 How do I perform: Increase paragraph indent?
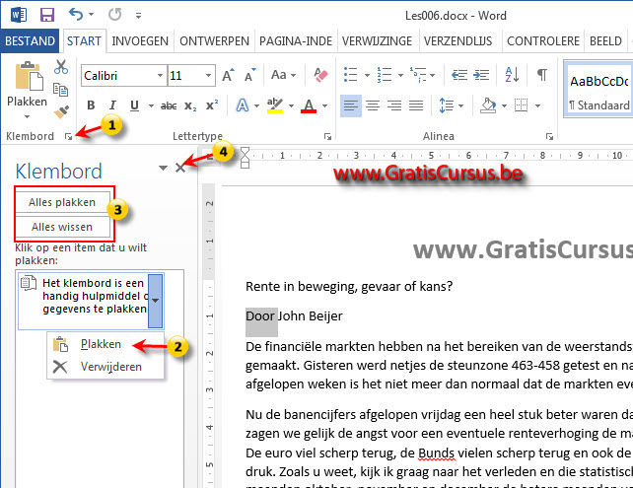coord(481,75)
